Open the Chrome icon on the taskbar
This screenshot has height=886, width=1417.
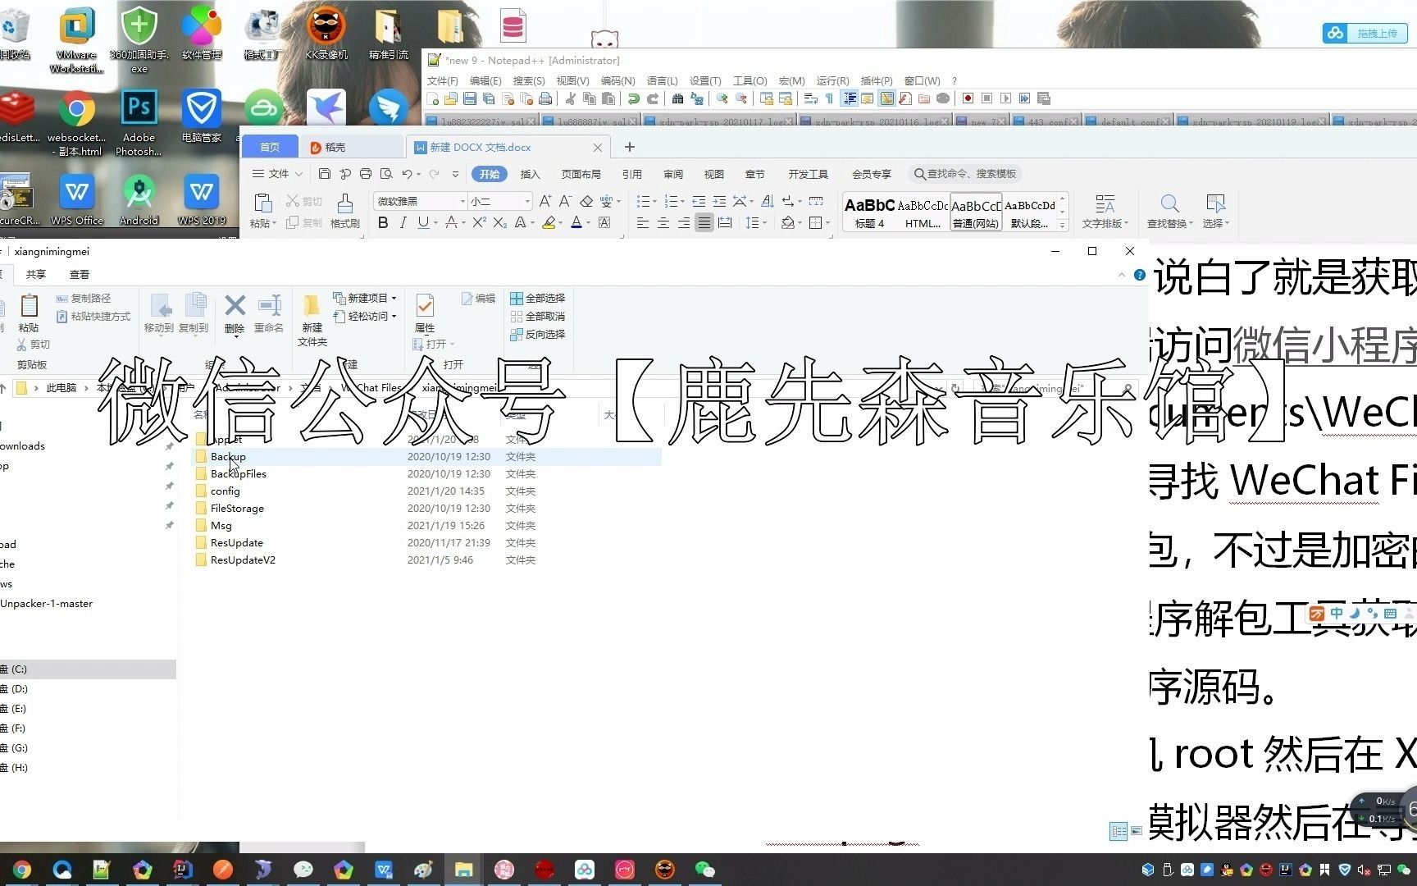22,870
